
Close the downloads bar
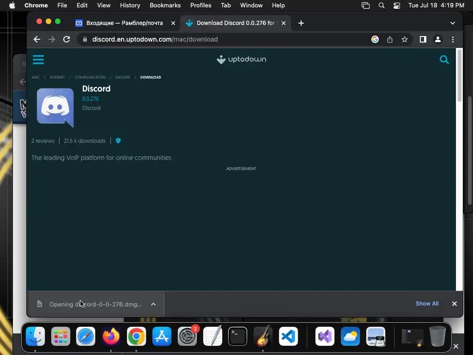click(455, 304)
